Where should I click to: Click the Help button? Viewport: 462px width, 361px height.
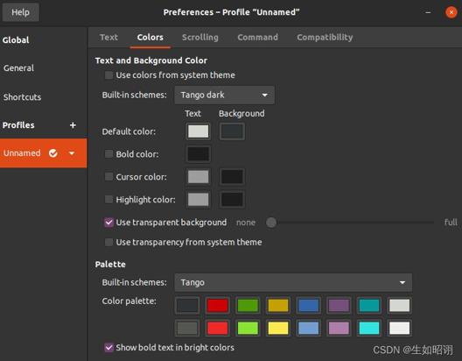pyautogui.click(x=21, y=12)
